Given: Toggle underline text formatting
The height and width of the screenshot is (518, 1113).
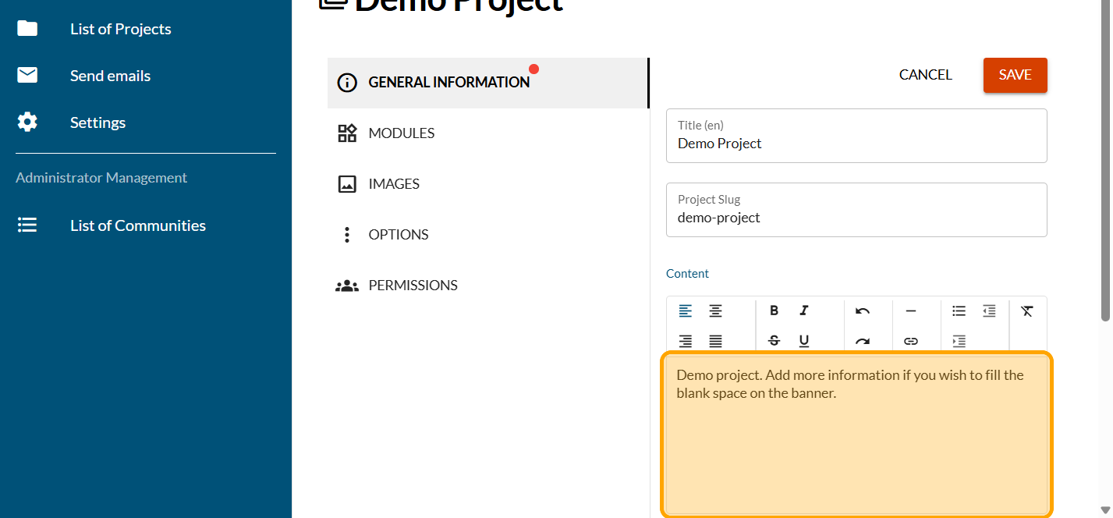Looking at the screenshot, I should pos(804,341).
